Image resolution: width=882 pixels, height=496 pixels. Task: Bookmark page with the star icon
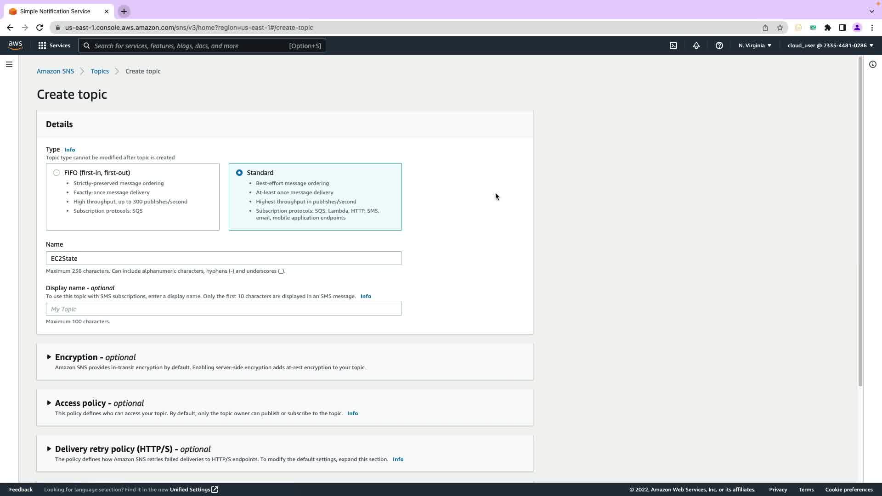click(780, 28)
